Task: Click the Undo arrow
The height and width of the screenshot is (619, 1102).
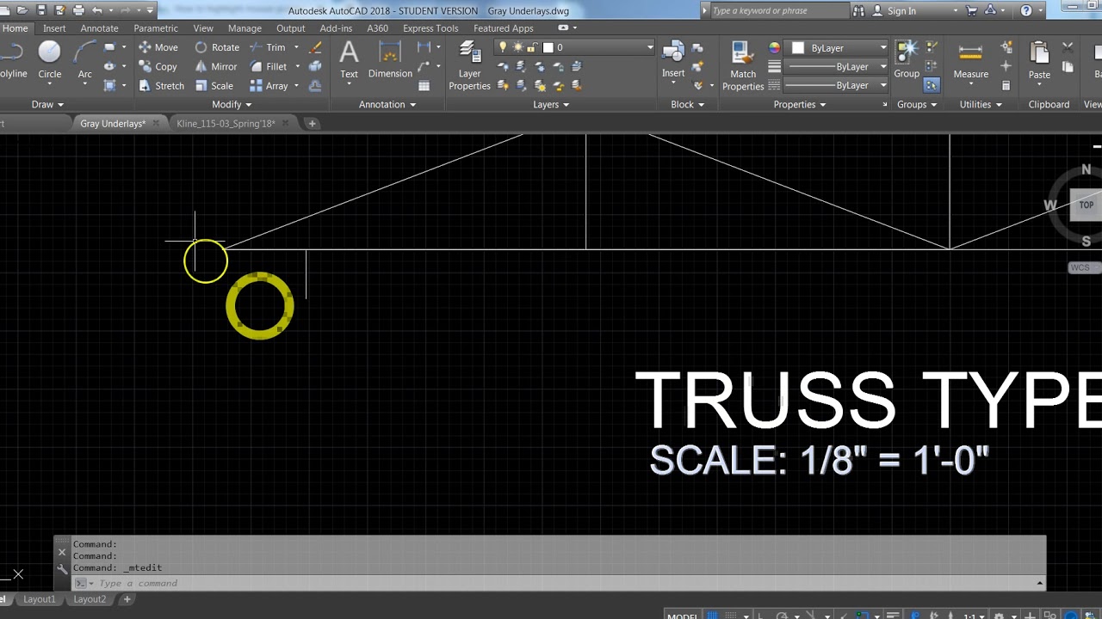Action: 97,10
